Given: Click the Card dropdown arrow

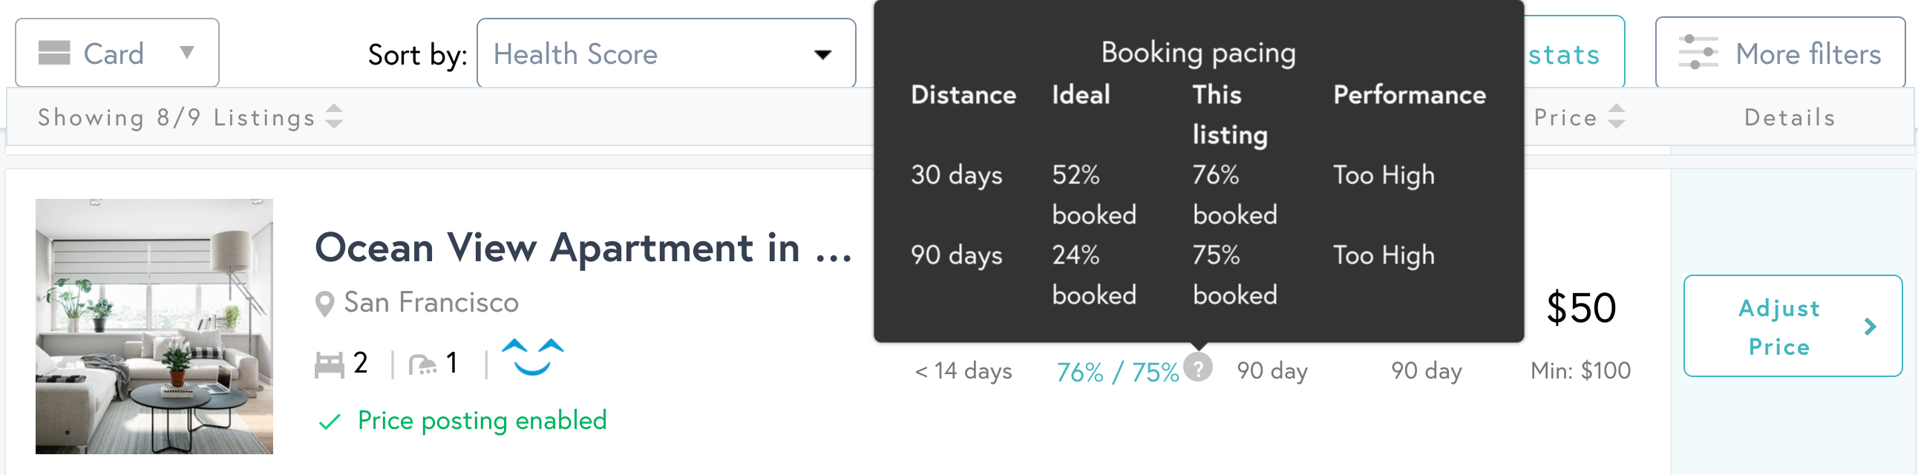Looking at the screenshot, I should tap(187, 53).
